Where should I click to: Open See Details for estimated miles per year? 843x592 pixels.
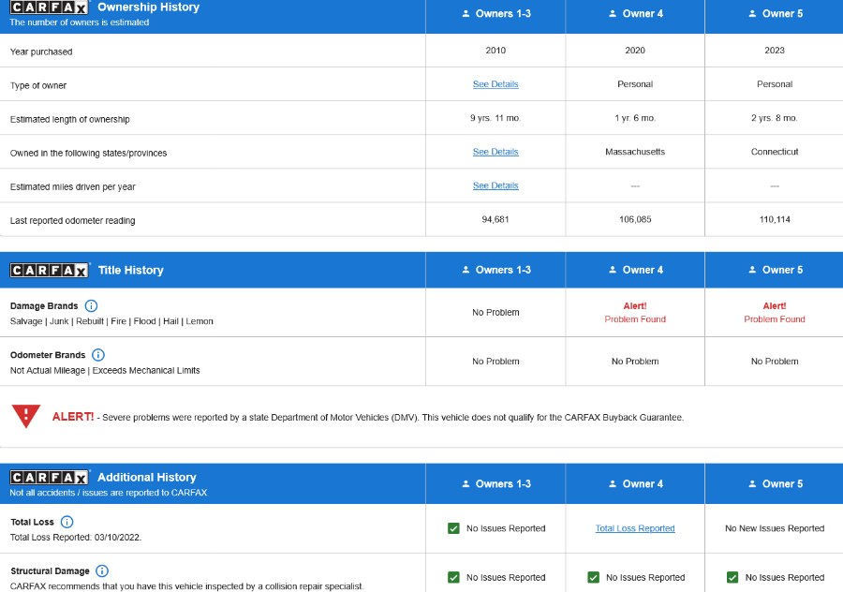click(x=495, y=186)
